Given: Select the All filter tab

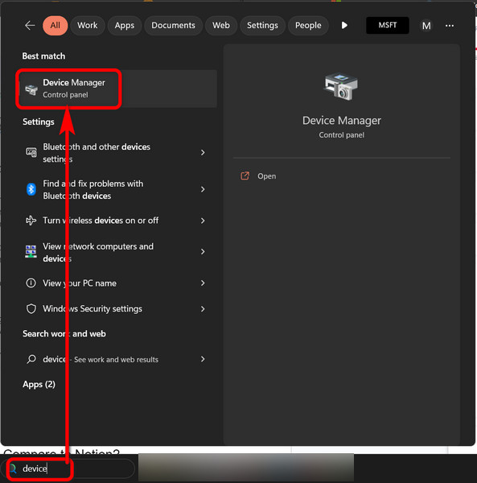Looking at the screenshot, I should [x=55, y=26].
